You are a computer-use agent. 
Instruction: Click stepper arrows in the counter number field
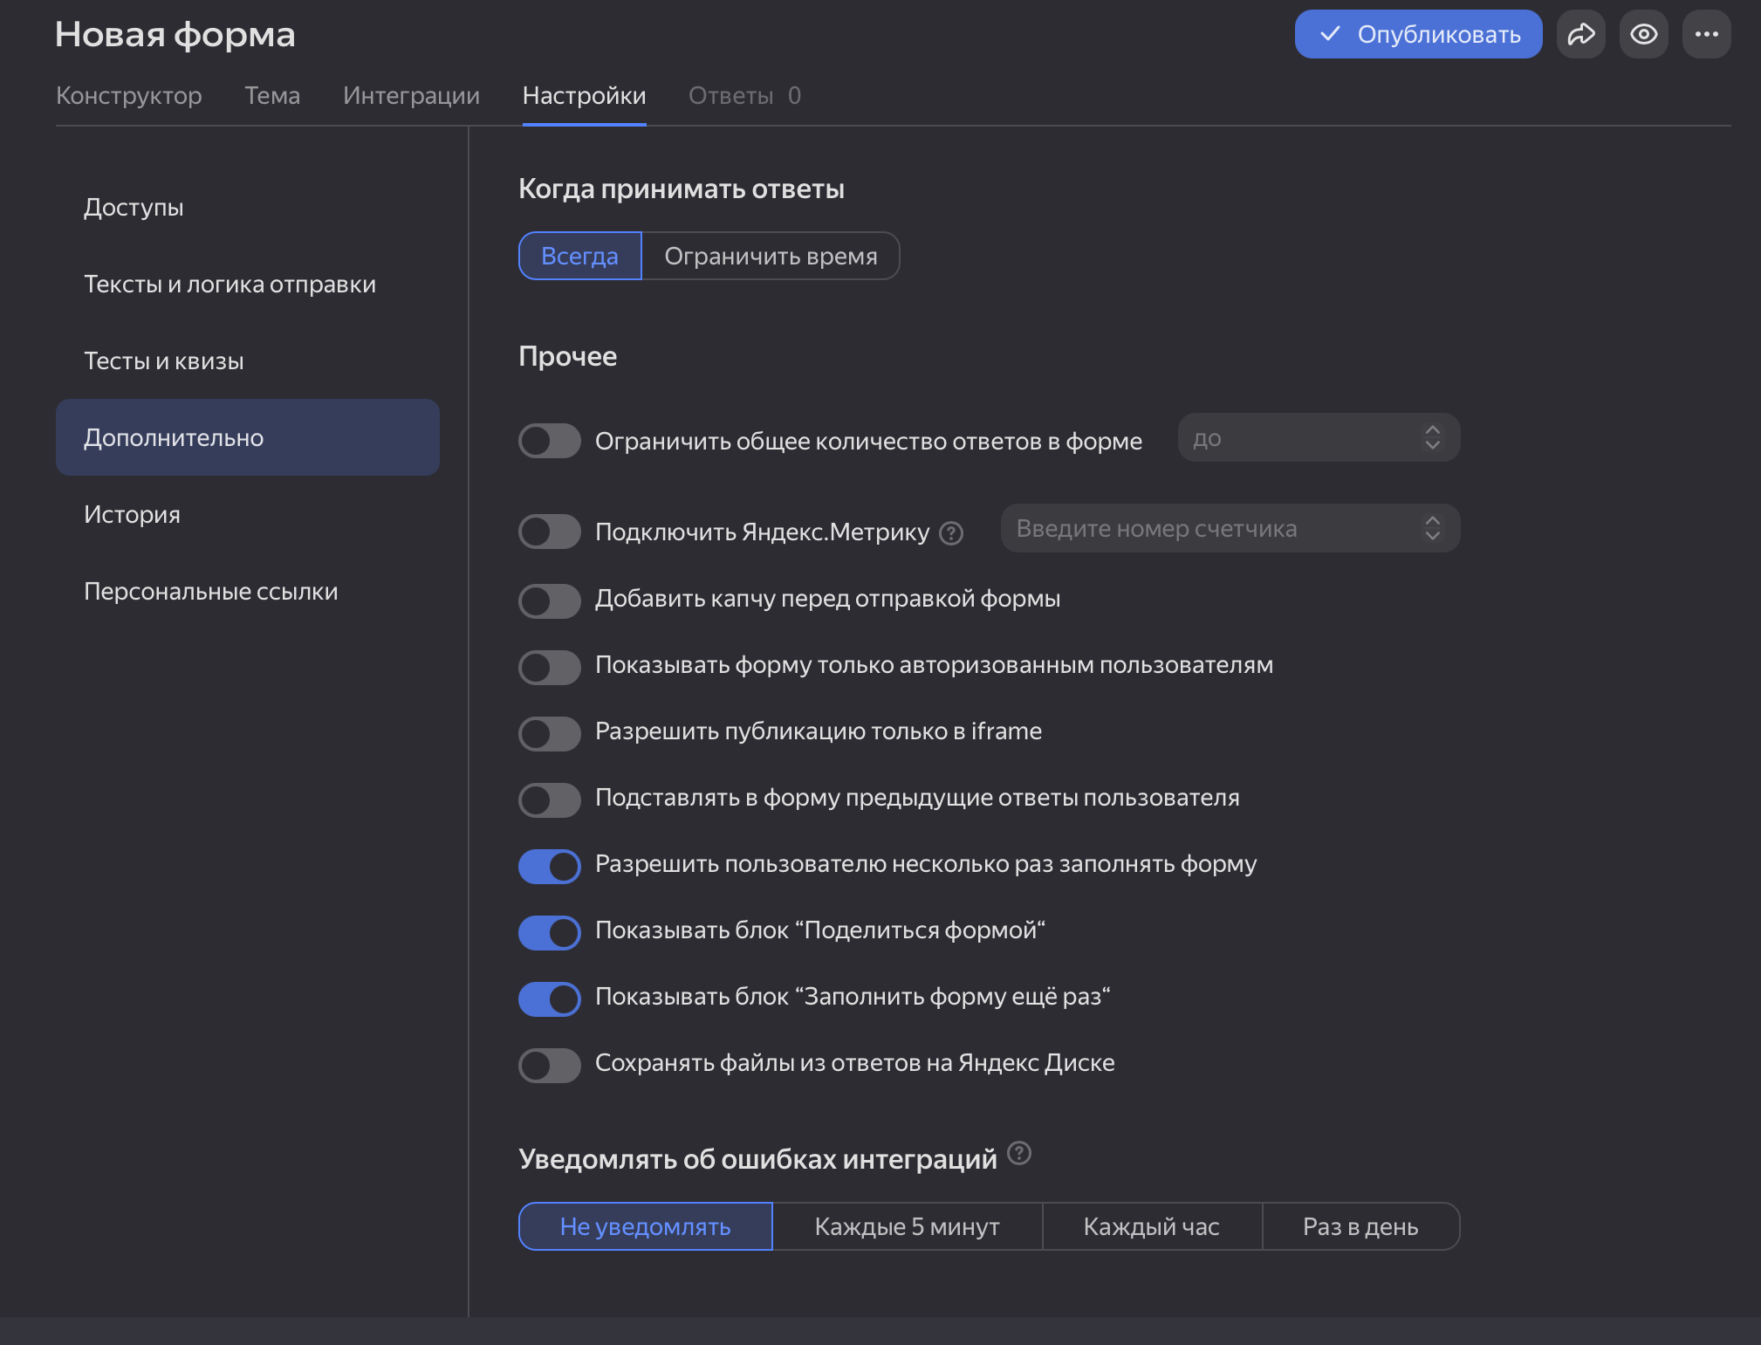(x=1432, y=528)
